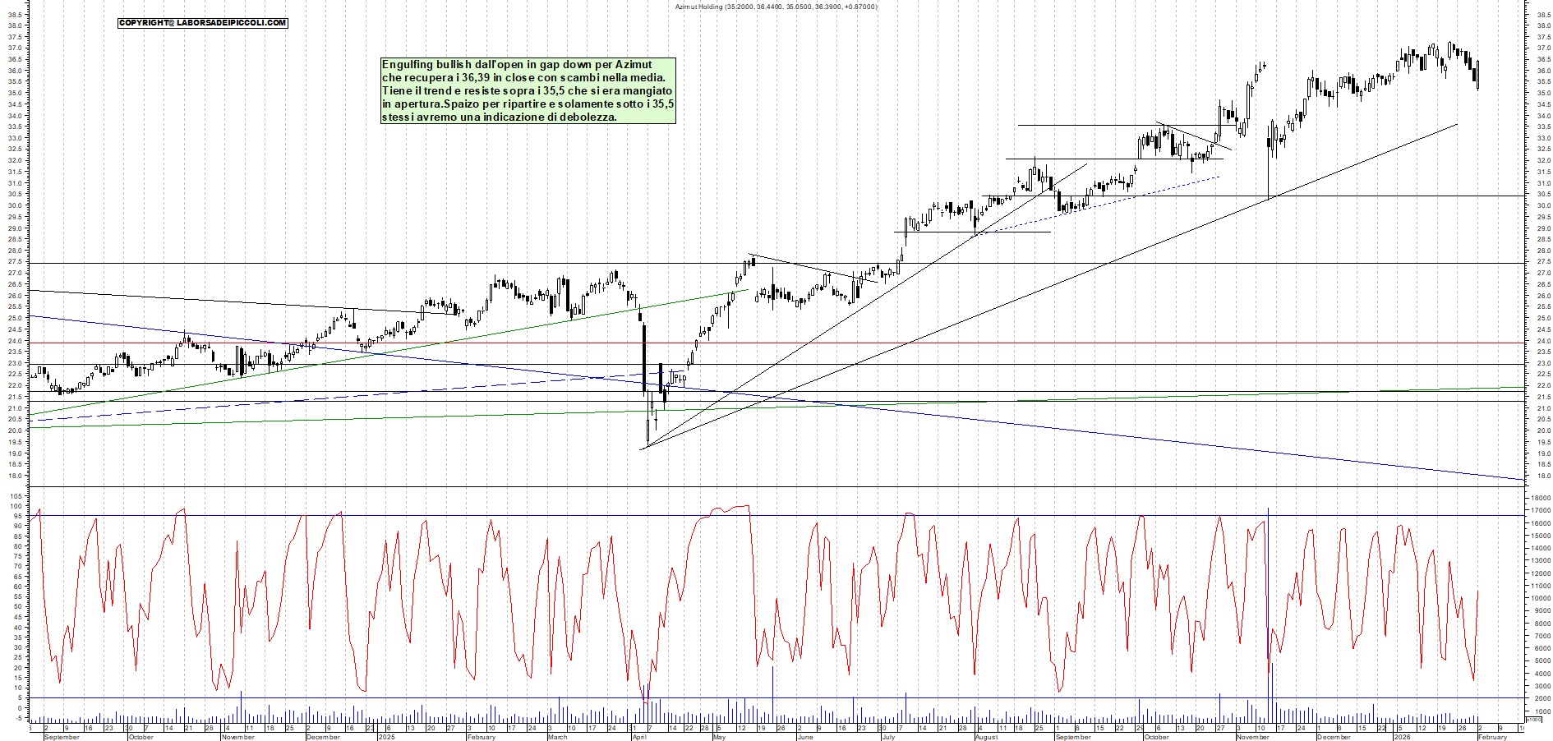The width and height of the screenshot is (1553, 741).
Task: Click the February label at timeline end
Action: click(1492, 737)
